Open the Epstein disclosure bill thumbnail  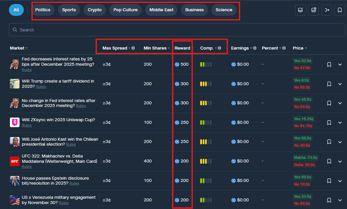(x=15, y=181)
